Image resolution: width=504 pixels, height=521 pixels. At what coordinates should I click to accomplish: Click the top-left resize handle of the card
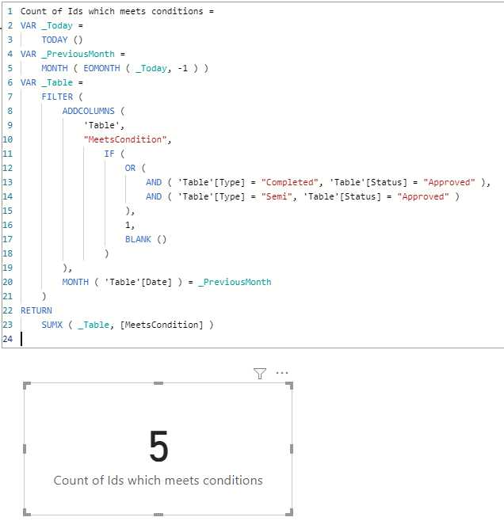(27, 386)
